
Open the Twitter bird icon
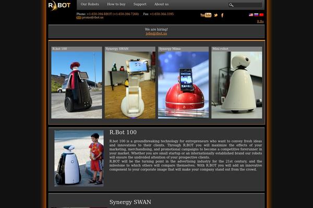pos(216,15)
